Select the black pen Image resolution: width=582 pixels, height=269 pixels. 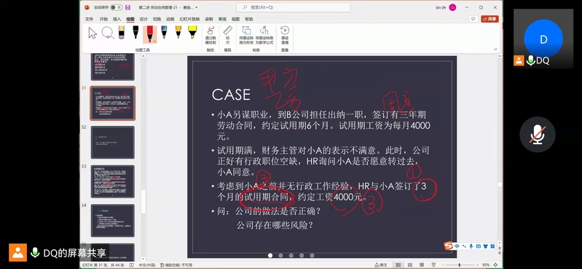135,32
